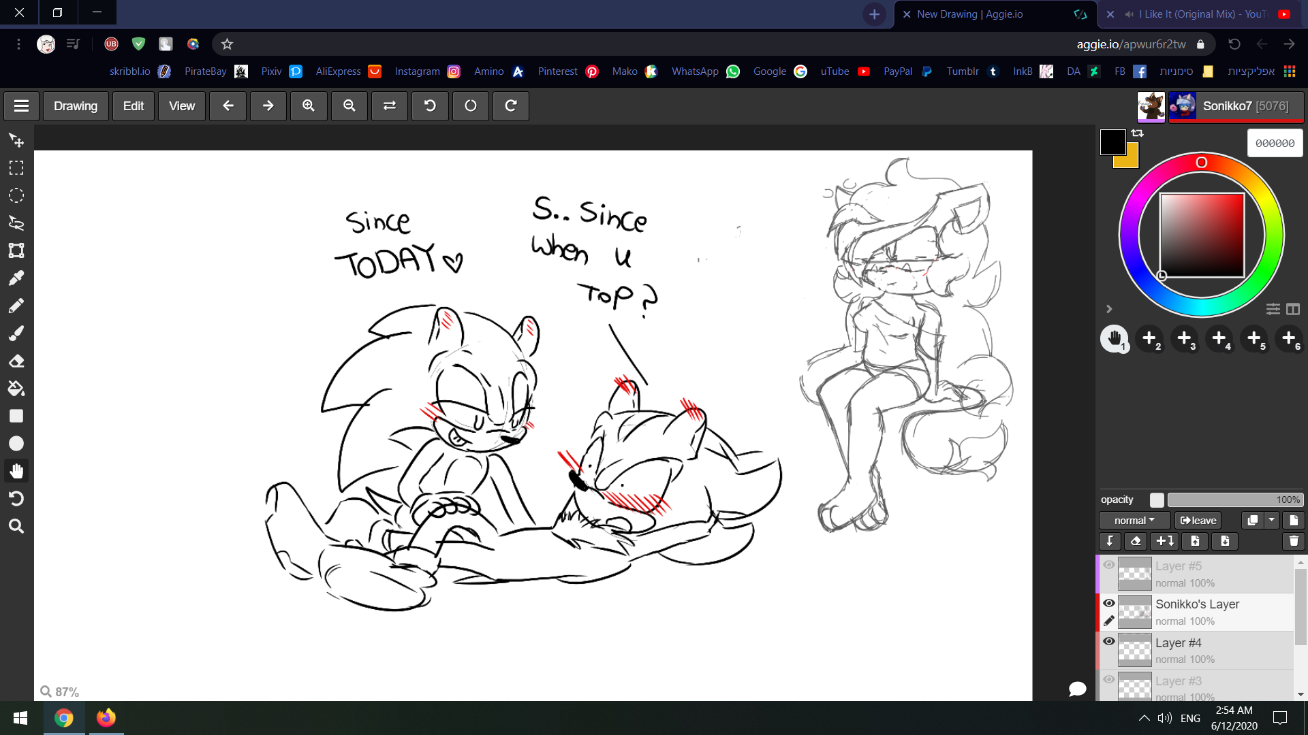This screenshot has height=735, width=1308.
Task: Hide Layer #4 using eye icon
Action: [1109, 641]
